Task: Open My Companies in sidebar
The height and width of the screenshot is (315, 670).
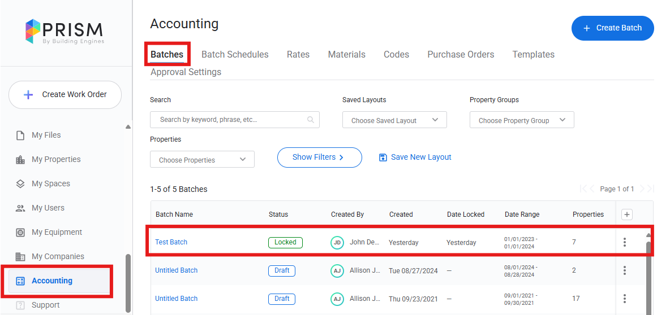Action: (57, 257)
